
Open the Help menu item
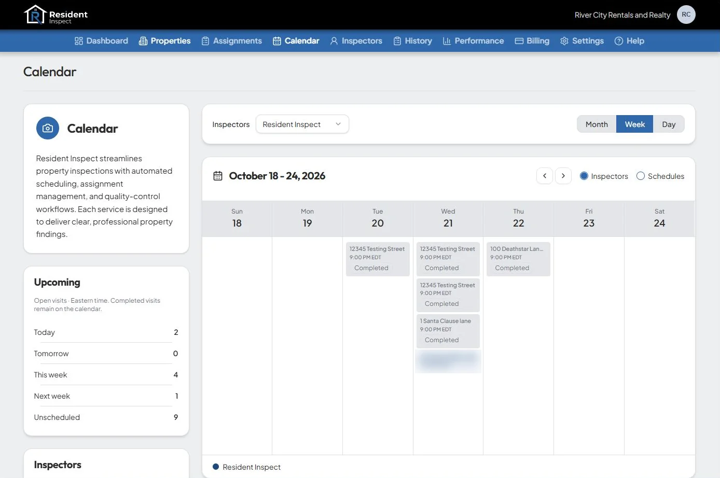[629, 41]
